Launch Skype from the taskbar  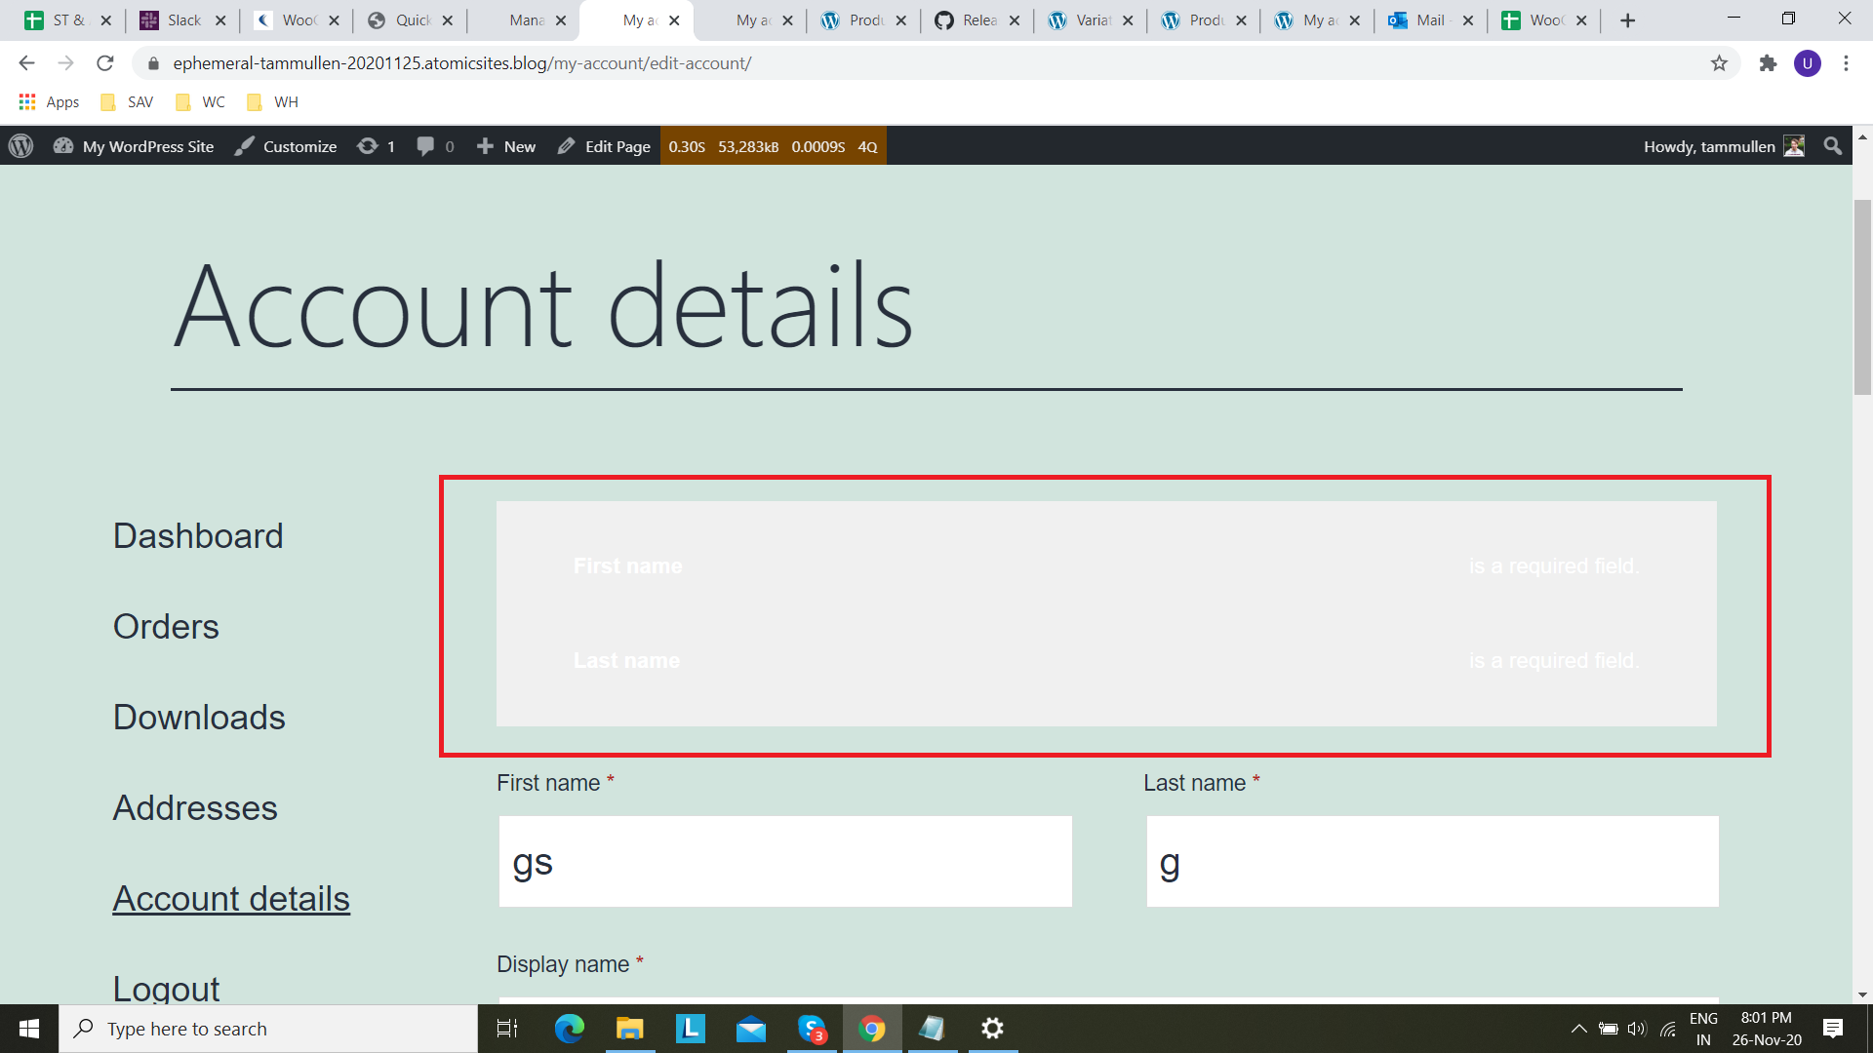(812, 1029)
